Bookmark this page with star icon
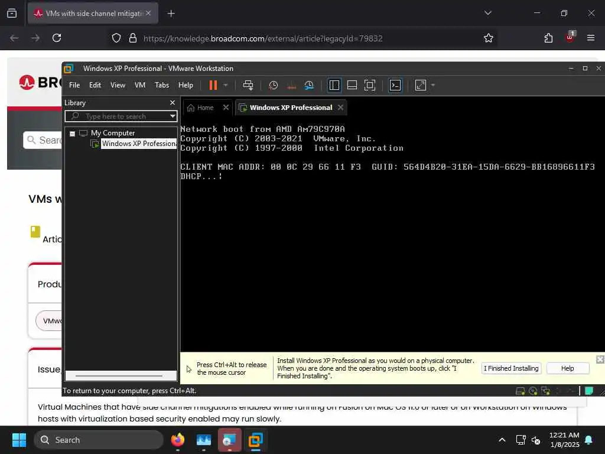605x454 pixels. click(489, 38)
